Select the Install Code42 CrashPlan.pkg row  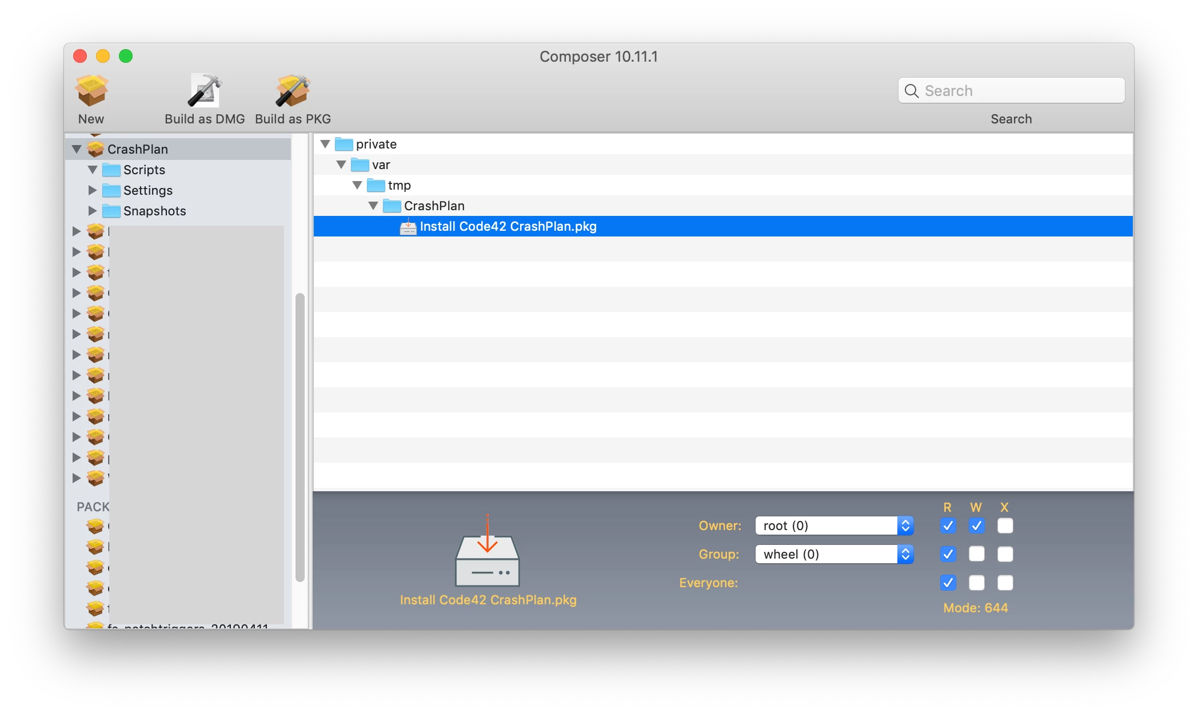tap(723, 226)
